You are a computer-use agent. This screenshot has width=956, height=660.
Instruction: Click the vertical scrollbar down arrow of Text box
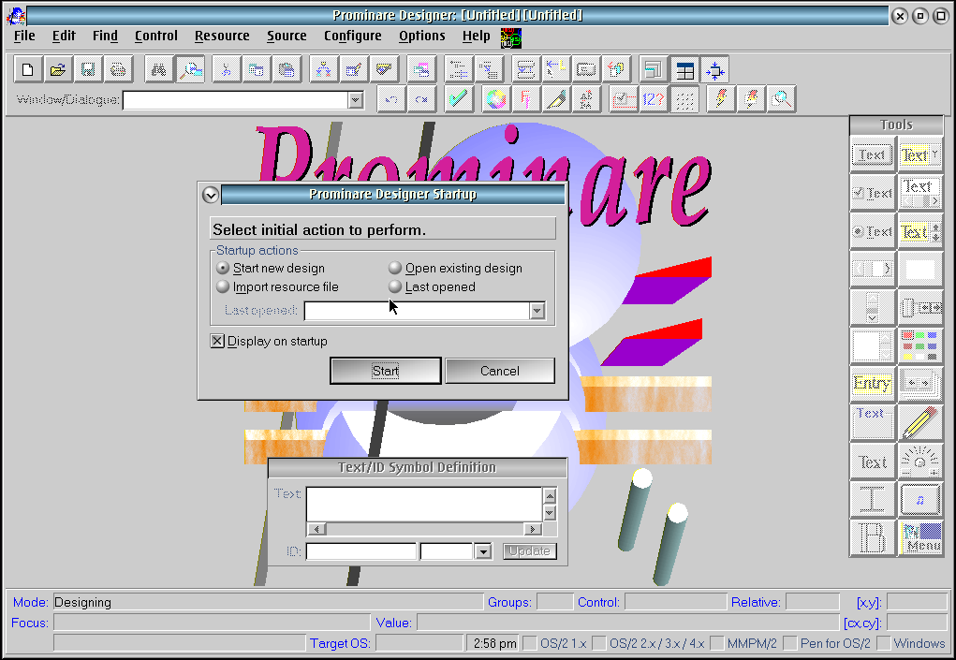(x=550, y=513)
